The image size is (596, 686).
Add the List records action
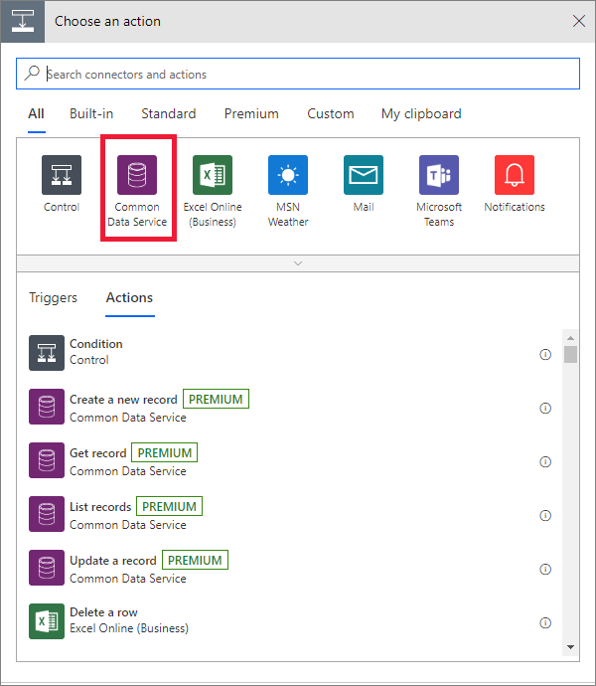click(x=289, y=514)
